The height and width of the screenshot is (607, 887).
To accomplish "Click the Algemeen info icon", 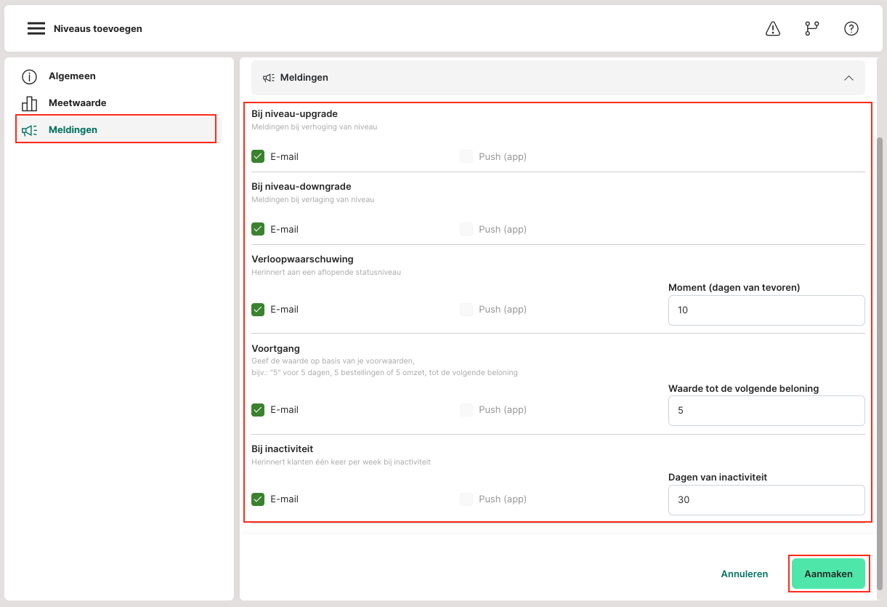I will tap(29, 76).
